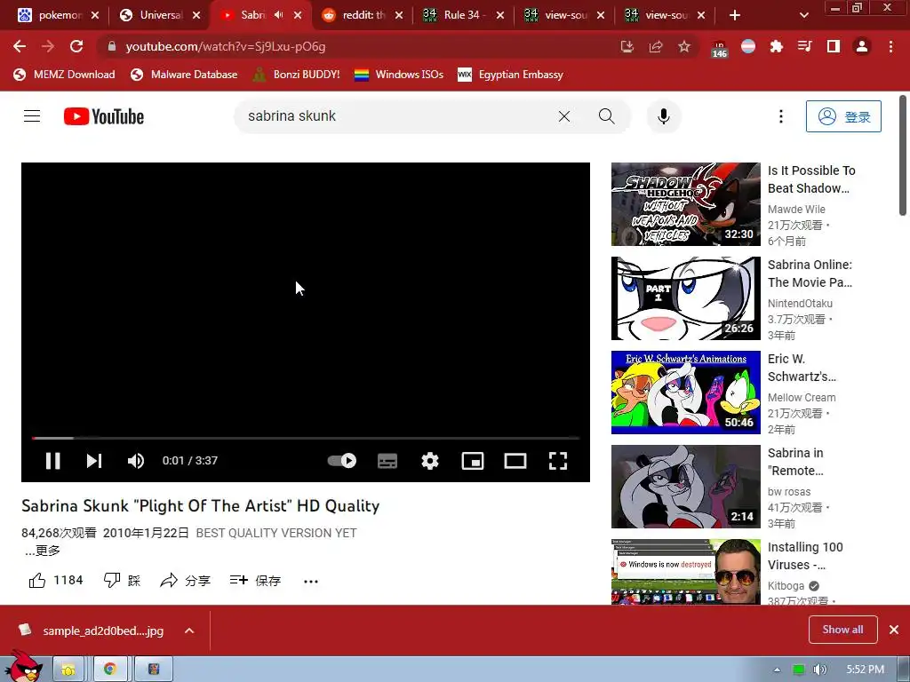This screenshot has height=682, width=910.
Task: Open Chrome profile avatar menu
Action: pyautogui.click(x=862, y=46)
